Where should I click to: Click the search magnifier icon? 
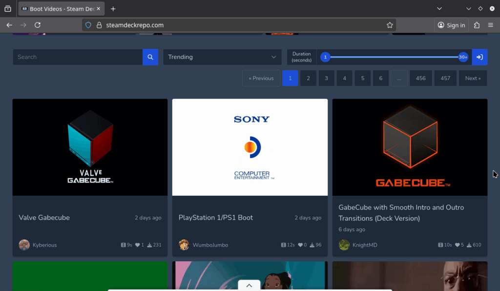pyautogui.click(x=150, y=57)
